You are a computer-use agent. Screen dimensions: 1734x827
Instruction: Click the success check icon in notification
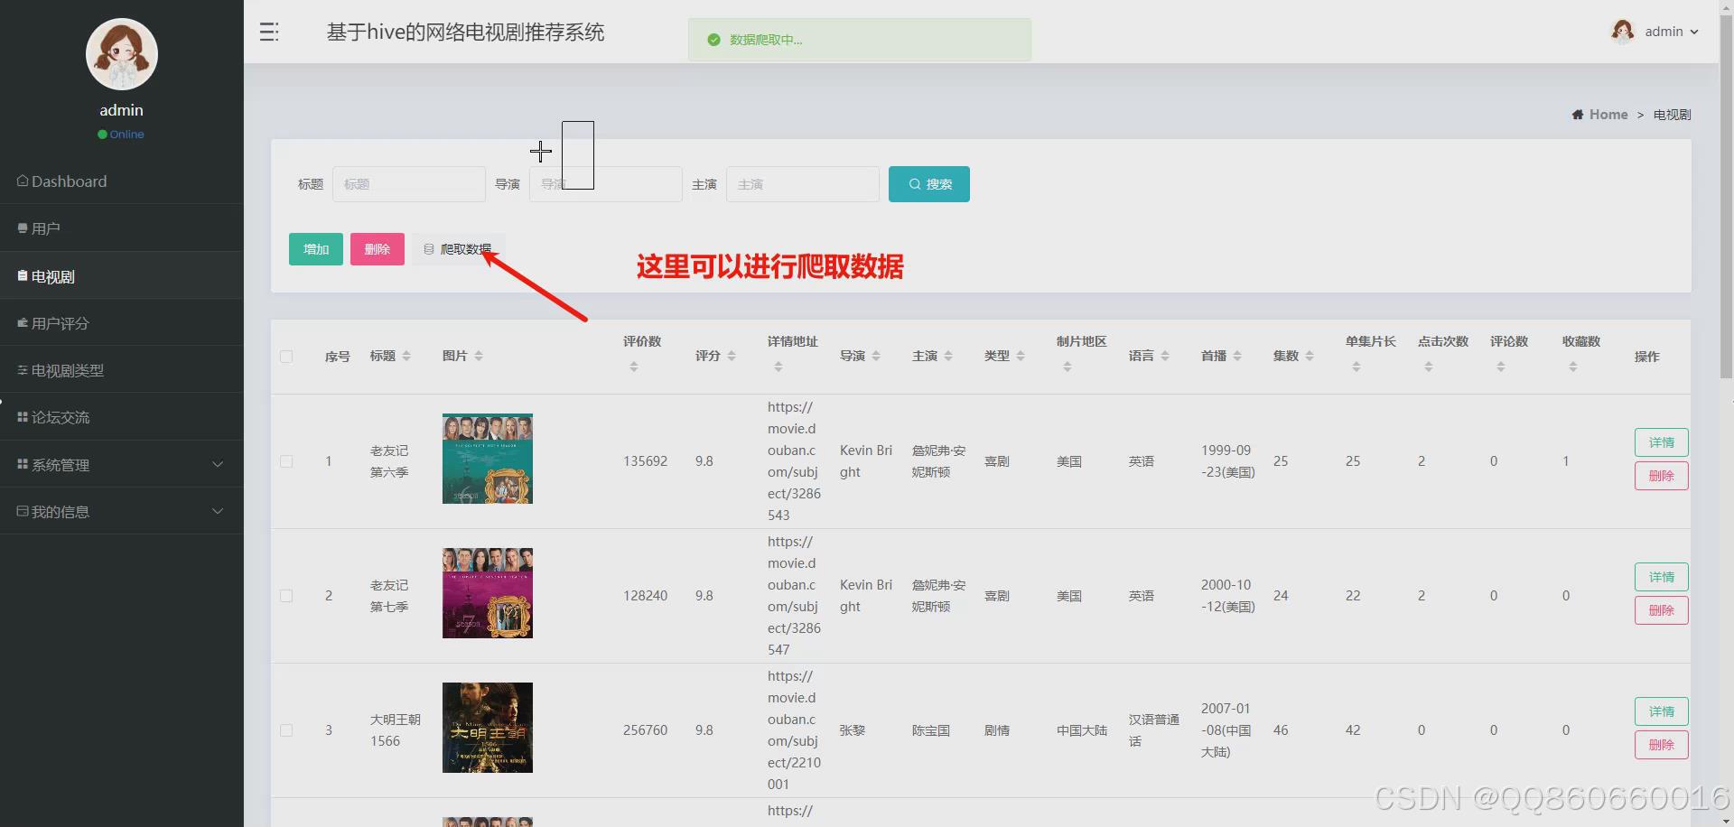point(713,40)
